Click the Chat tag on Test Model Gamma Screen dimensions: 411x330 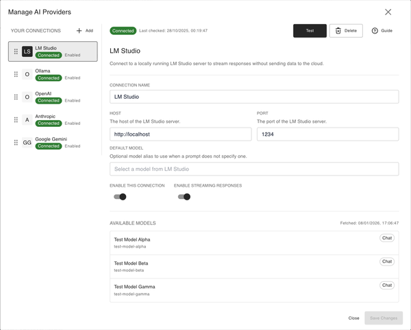[387, 285]
